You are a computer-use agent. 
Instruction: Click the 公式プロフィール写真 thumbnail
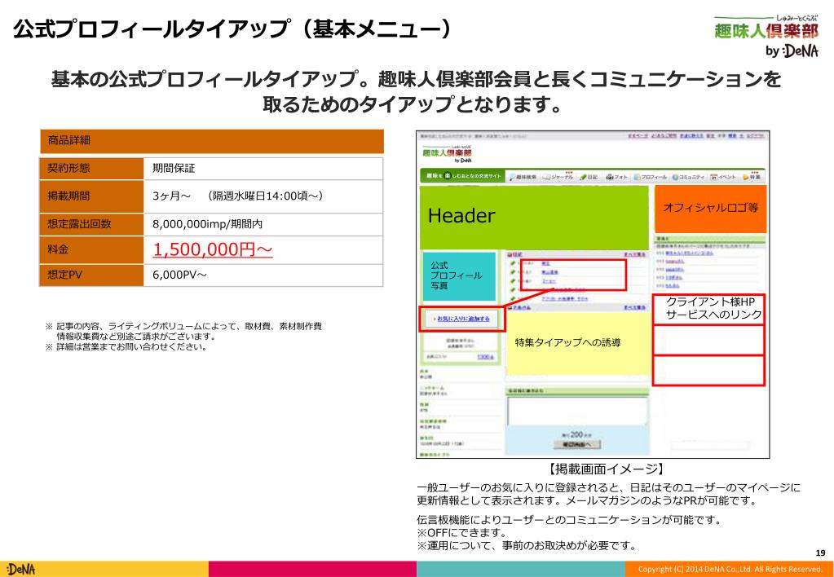(x=458, y=276)
